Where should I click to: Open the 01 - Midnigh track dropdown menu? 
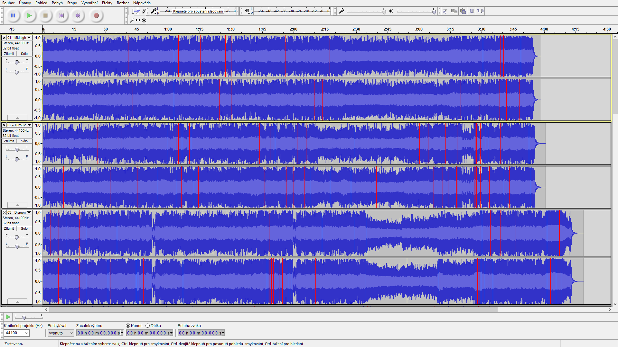[x=29, y=38]
